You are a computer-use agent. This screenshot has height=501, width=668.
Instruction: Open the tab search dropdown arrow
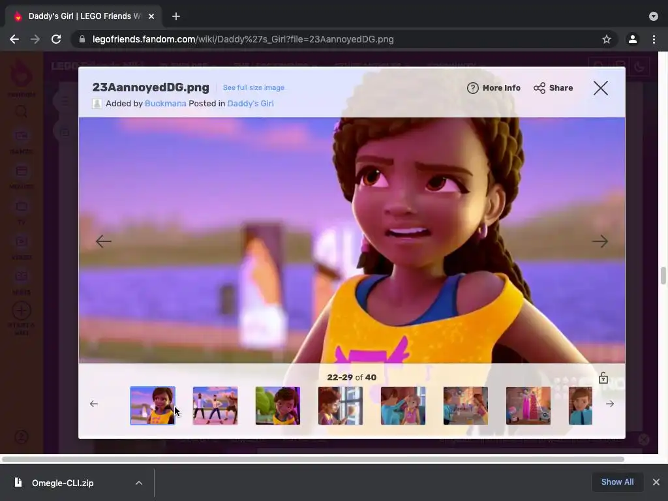[653, 16]
